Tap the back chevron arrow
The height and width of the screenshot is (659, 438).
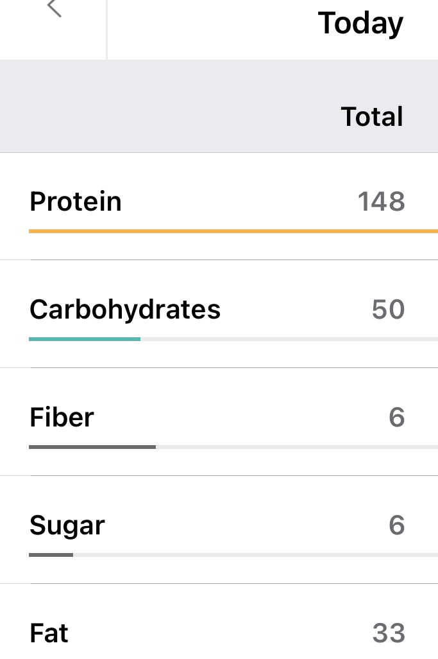click(x=54, y=8)
